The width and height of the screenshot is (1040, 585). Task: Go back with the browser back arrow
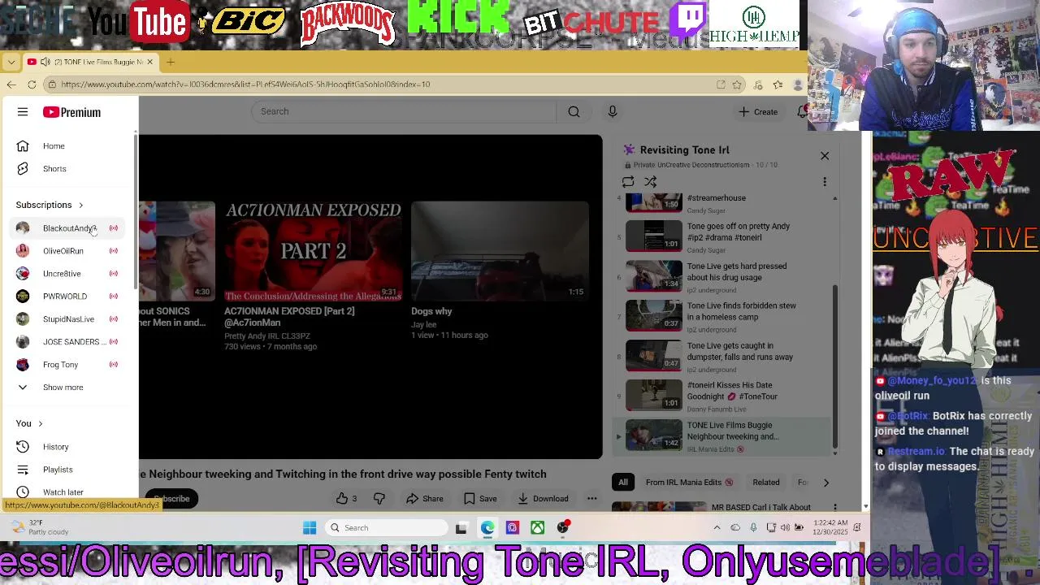pyautogui.click(x=11, y=84)
